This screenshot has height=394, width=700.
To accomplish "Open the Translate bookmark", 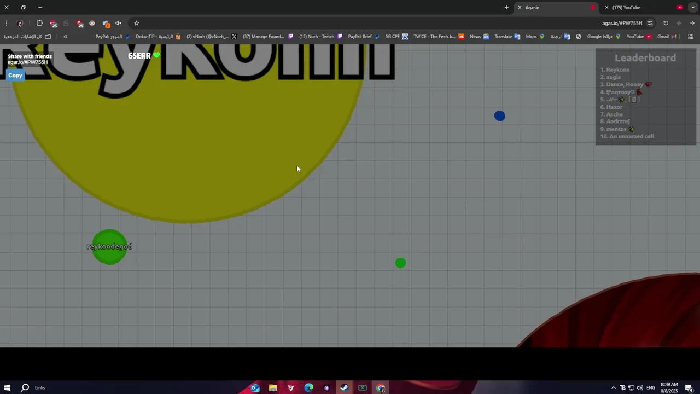I will click(x=507, y=37).
